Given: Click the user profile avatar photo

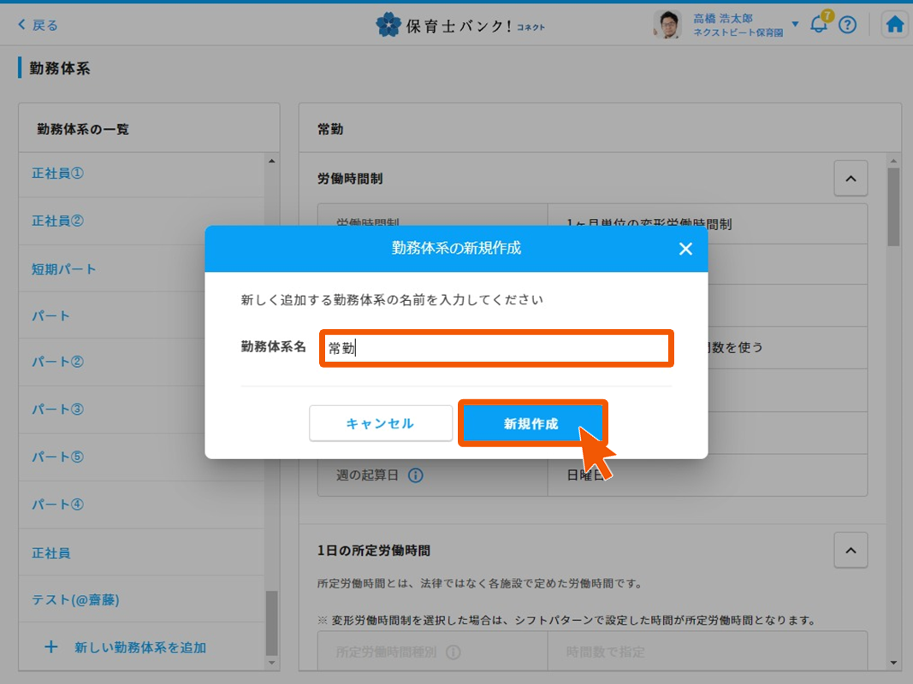Looking at the screenshot, I should pyautogui.click(x=667, y=25).
